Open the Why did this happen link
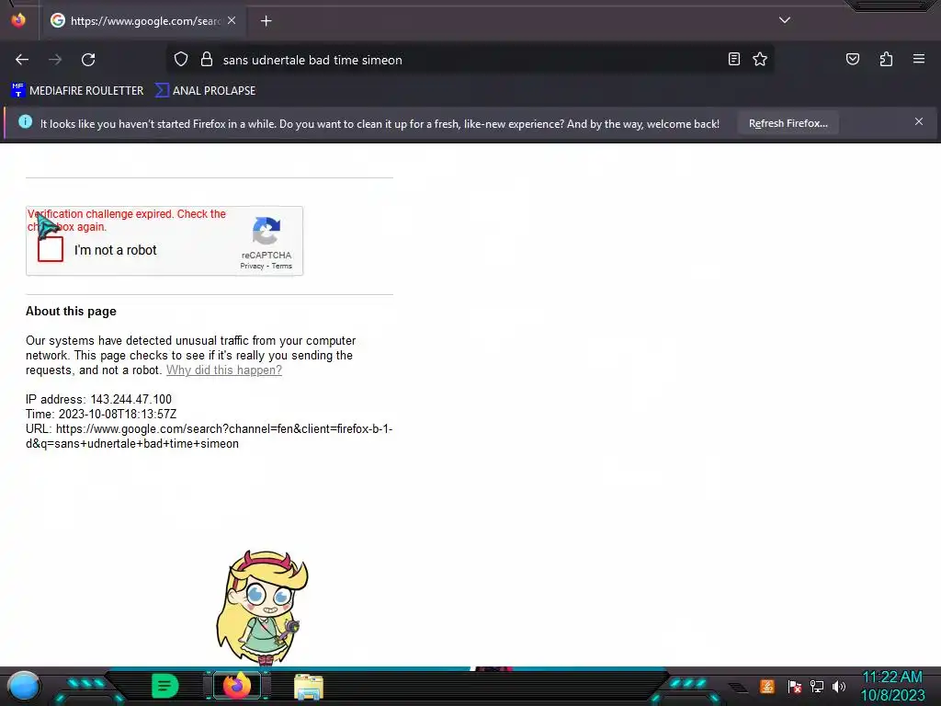Screen dimensions: 941x706 224,370
